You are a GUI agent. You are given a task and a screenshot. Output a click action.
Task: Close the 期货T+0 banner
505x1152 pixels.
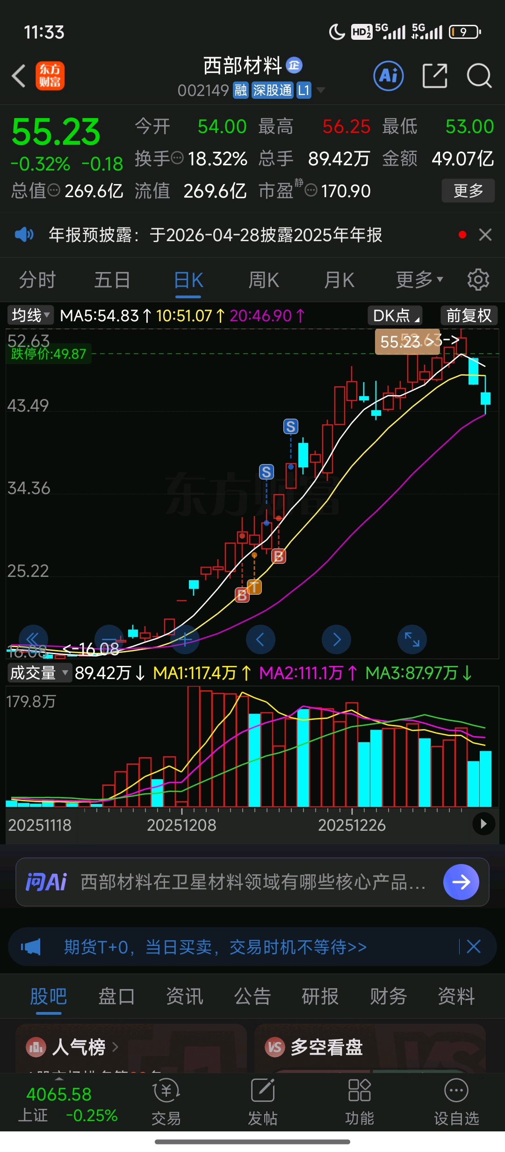click(x=474, y=946)
